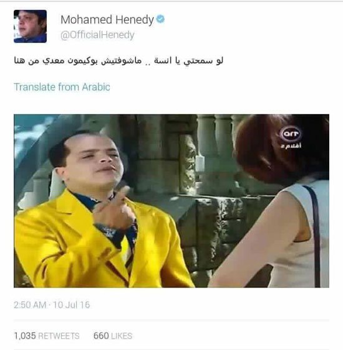The image size is (343, 350).
Task: Click the 10 Jul 16 date
Action: click(72, 305)
